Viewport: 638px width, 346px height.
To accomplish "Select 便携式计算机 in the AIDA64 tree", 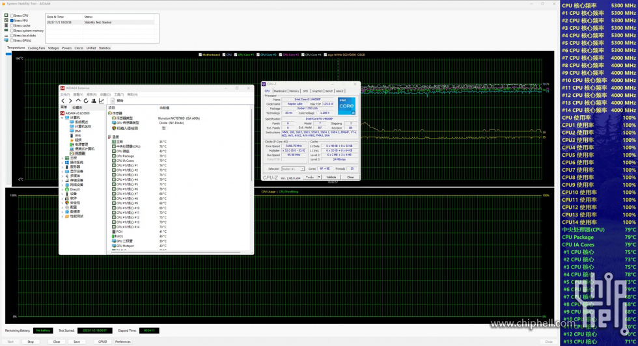I will (82, 149).
